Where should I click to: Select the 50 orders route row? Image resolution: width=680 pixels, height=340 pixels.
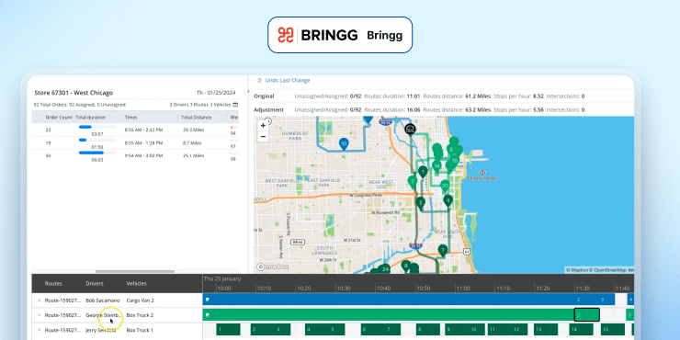tap(135, 155)
